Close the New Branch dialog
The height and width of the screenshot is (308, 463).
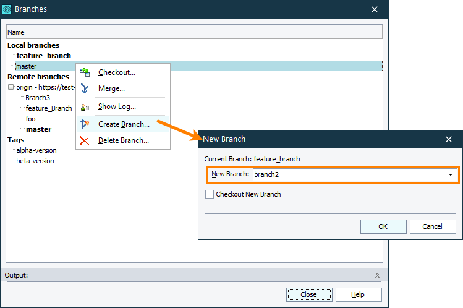449,139
